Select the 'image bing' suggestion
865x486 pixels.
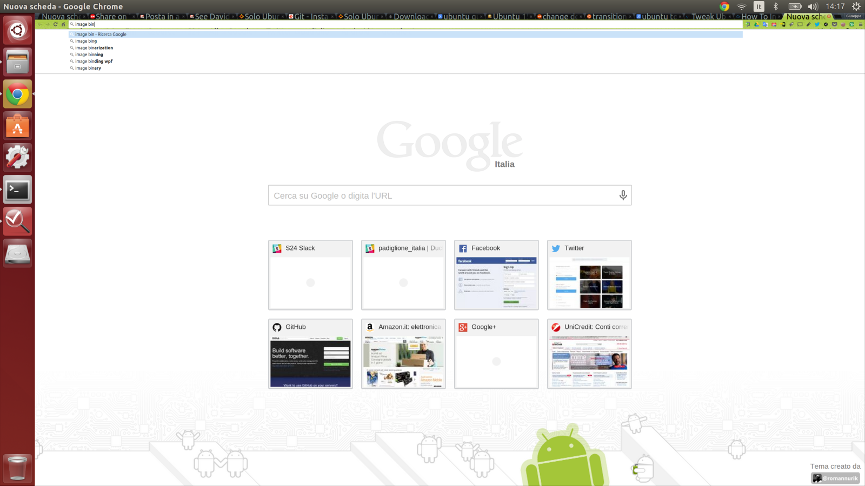405,41
